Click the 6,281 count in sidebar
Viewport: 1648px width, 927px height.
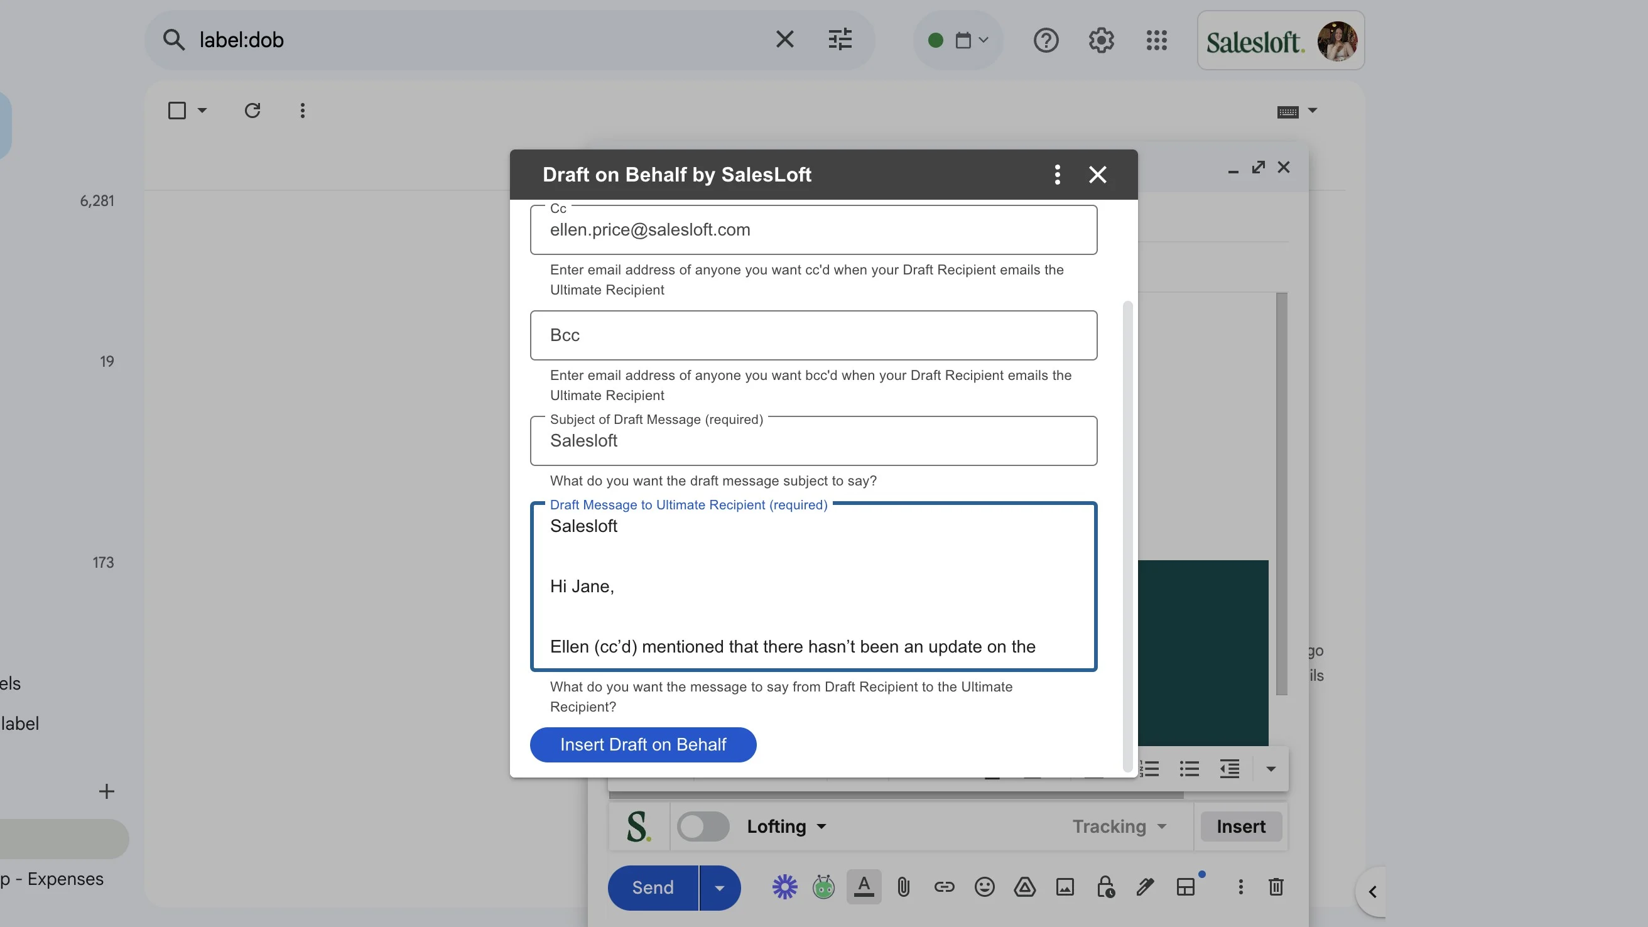point(97,201)
